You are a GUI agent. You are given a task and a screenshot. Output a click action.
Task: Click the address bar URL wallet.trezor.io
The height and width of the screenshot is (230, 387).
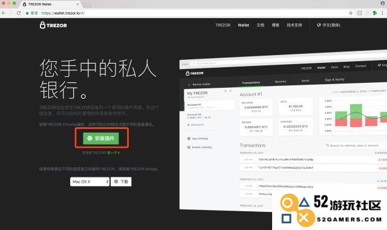[63, 13]
